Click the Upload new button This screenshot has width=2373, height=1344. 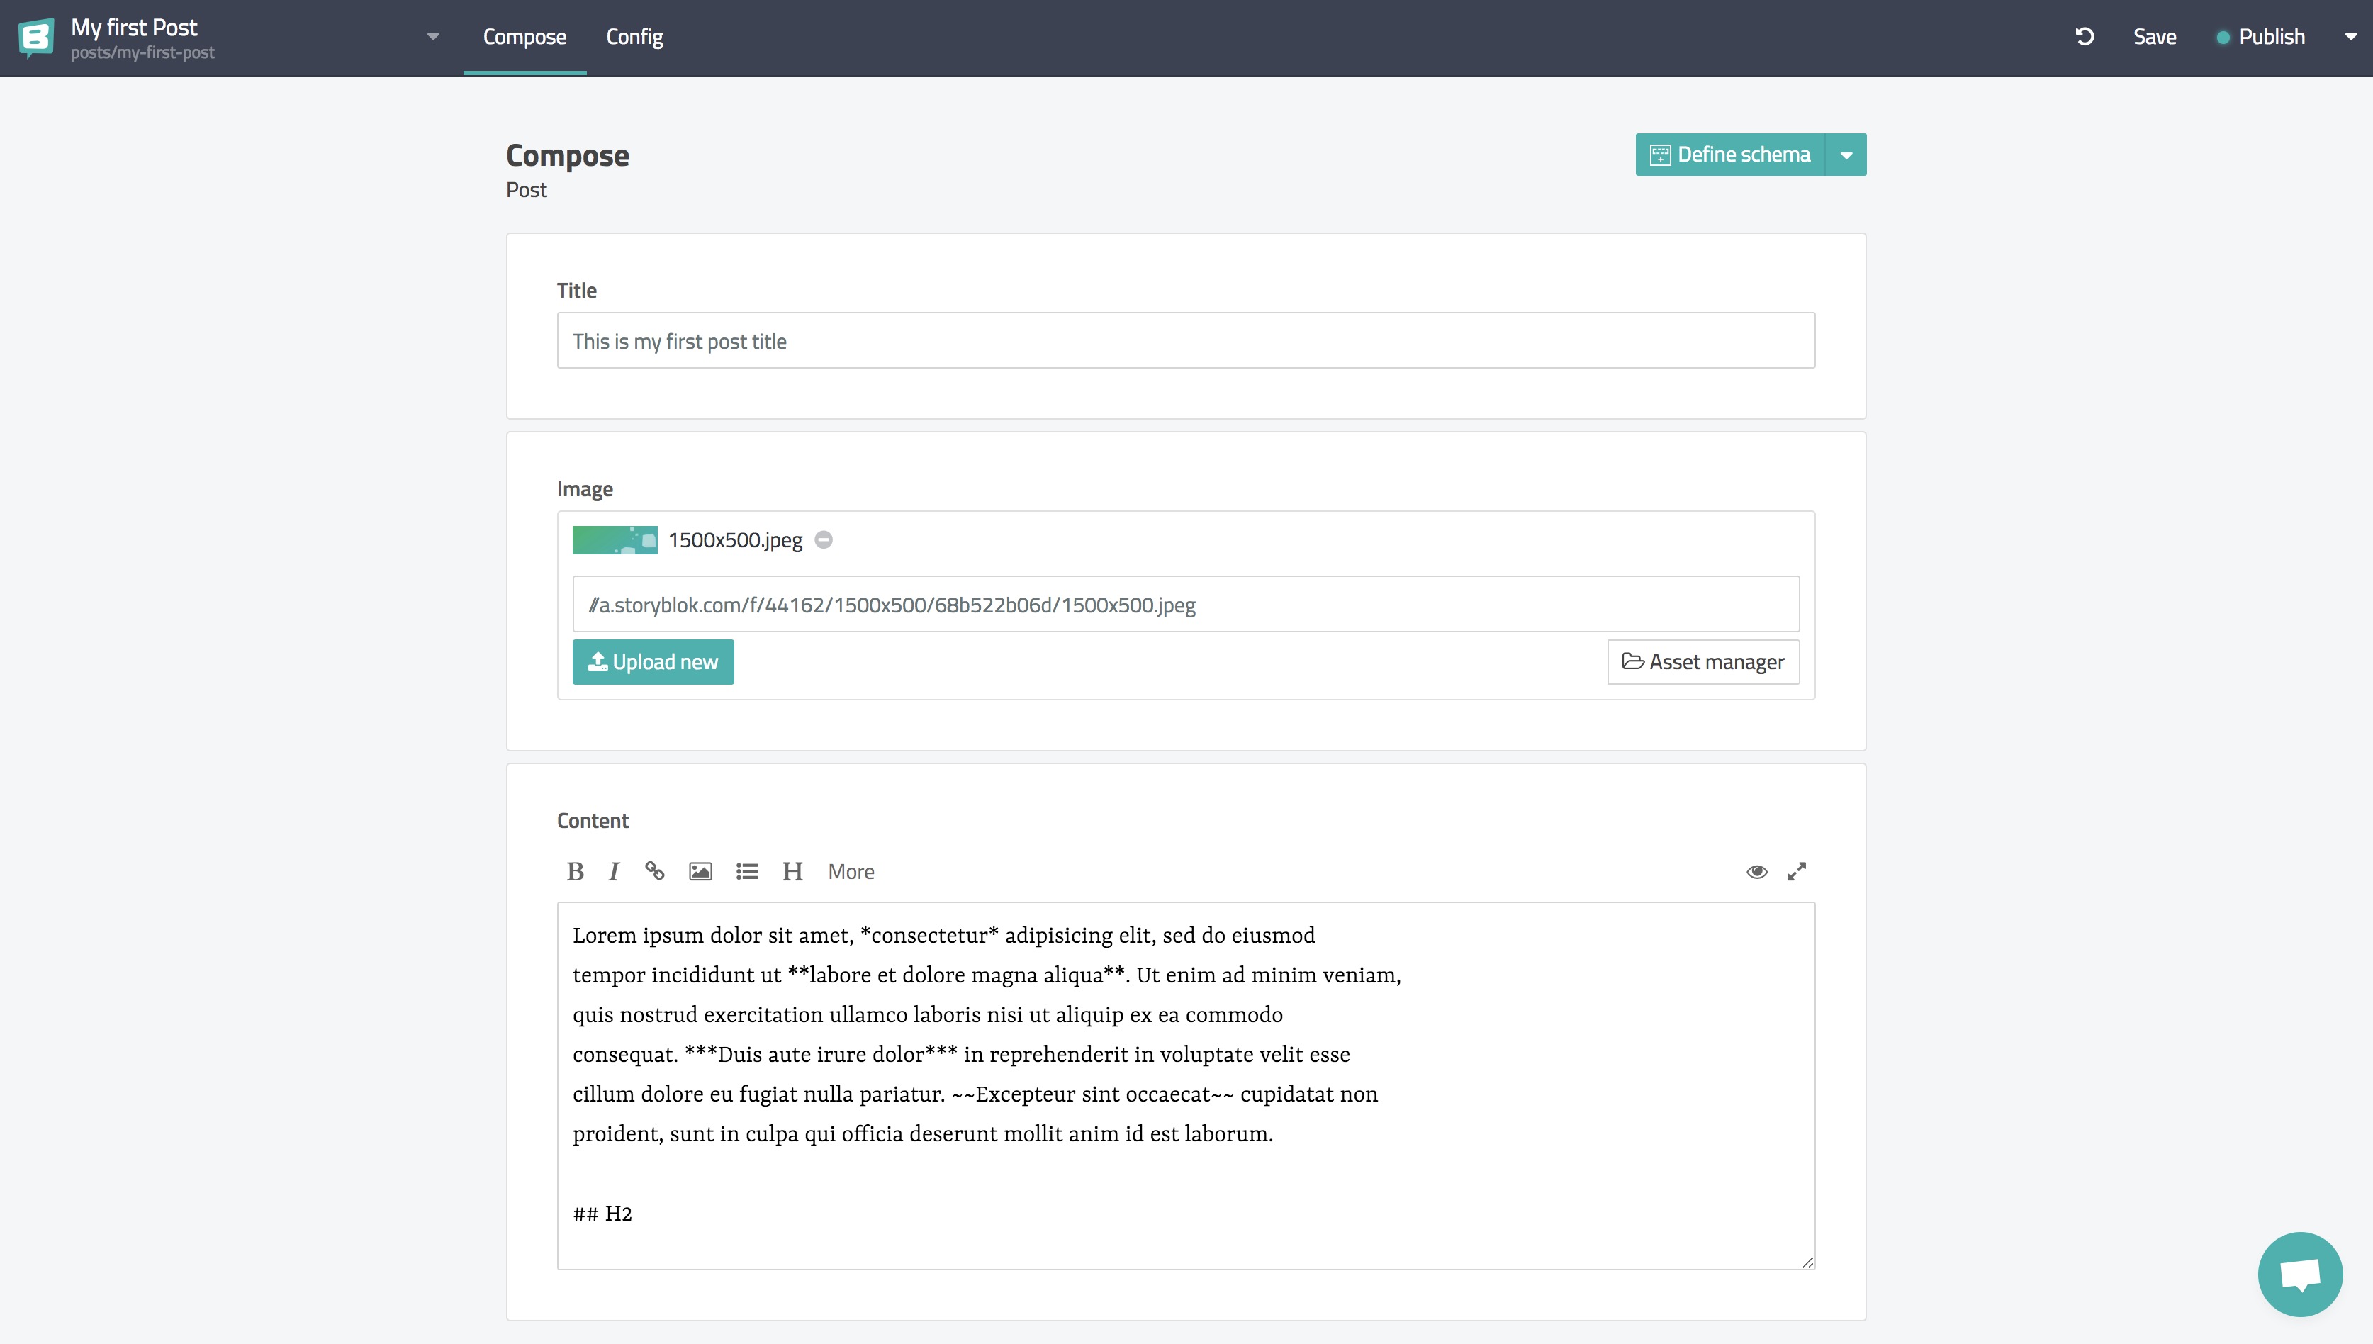click(x=653, y=661)
